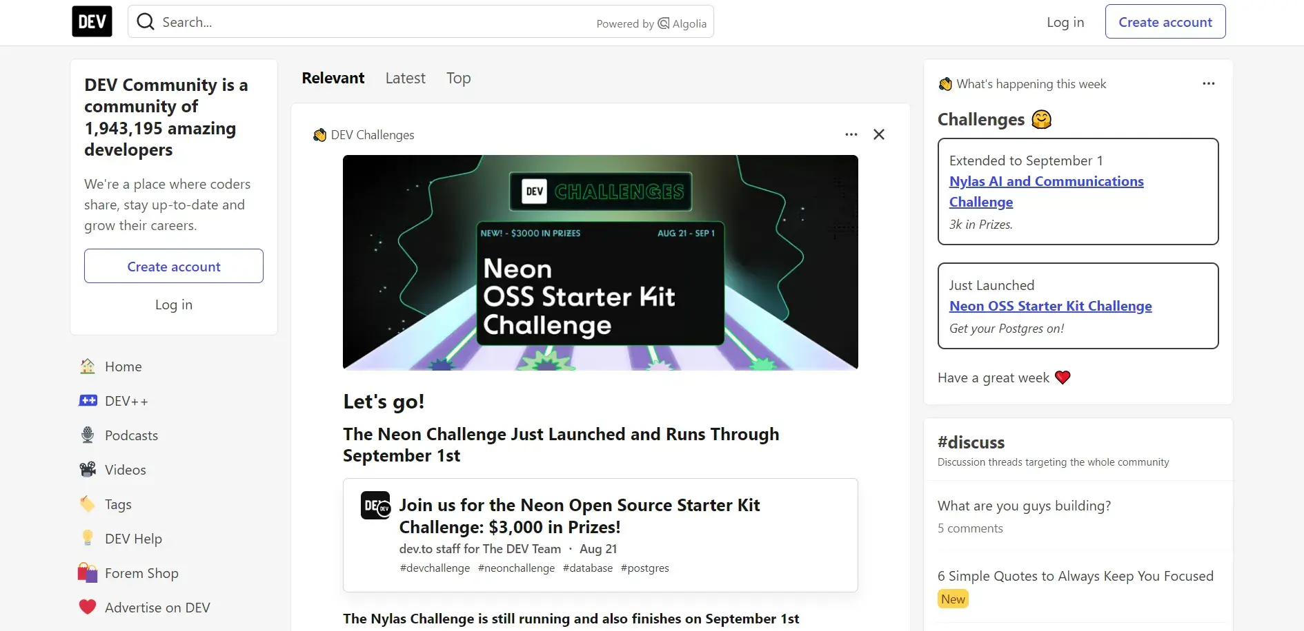Click waving hand icon beside What's happening
1304x631 pixels.
[945, 84]
